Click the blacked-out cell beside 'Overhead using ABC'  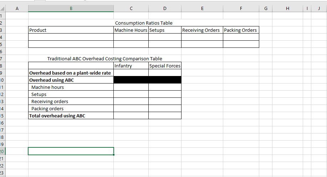(147, 80)
